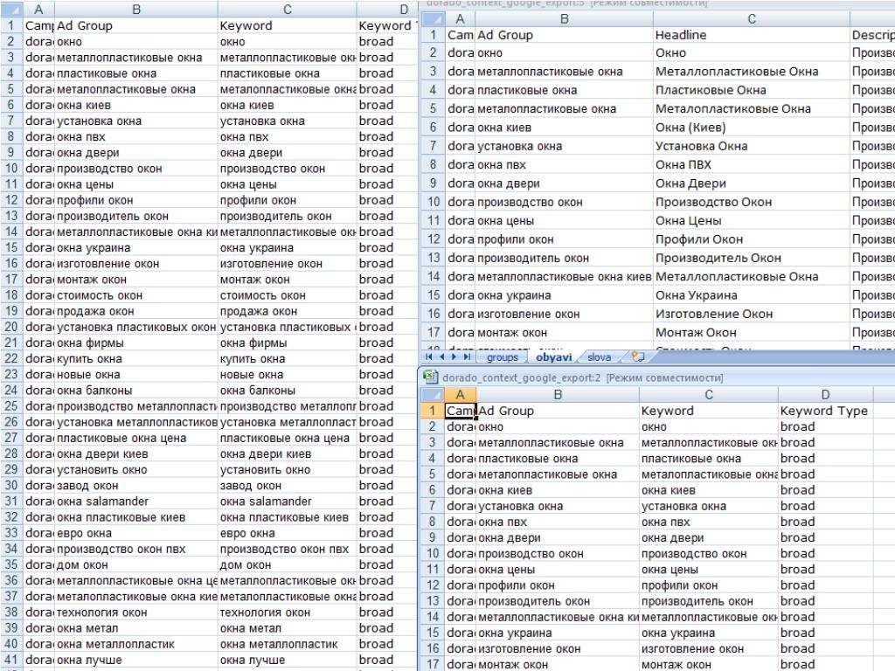Click 'продажа окон' Ad Group cell in left window

pyautogui.click(x=136, y=312)
